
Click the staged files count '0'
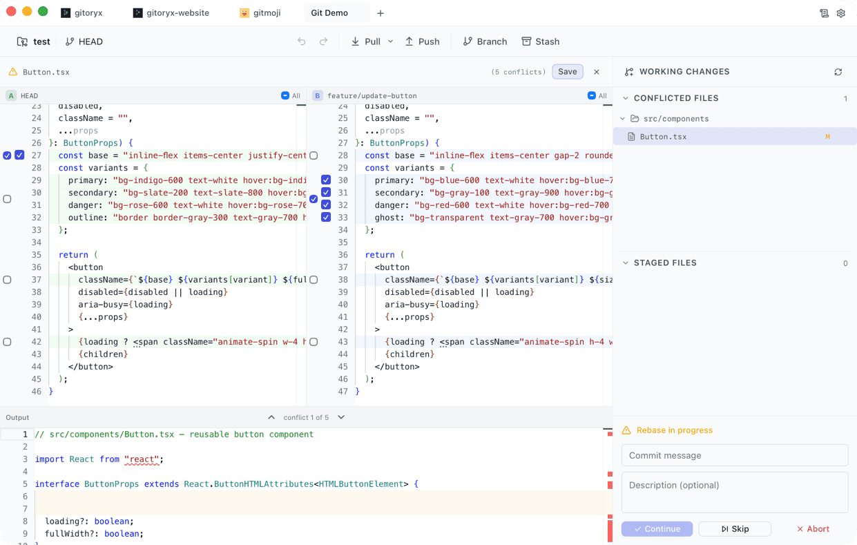pos(845,263)
